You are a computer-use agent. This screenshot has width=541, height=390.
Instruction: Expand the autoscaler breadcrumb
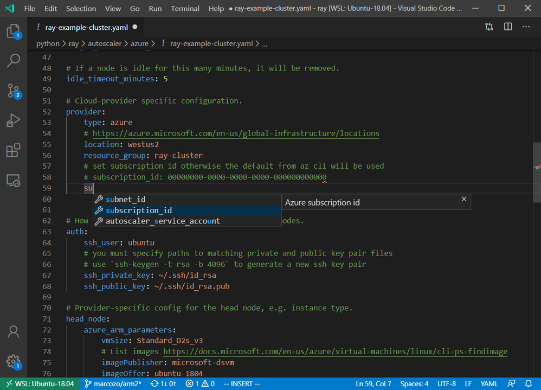click(105, 43)
